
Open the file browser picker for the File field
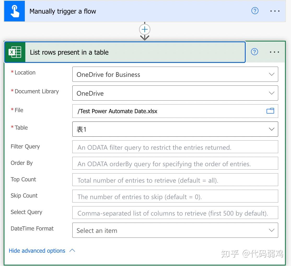click(270, 111)
